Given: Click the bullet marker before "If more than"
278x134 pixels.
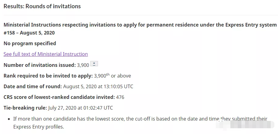Looking at the screenshot, I should (9, 119).
